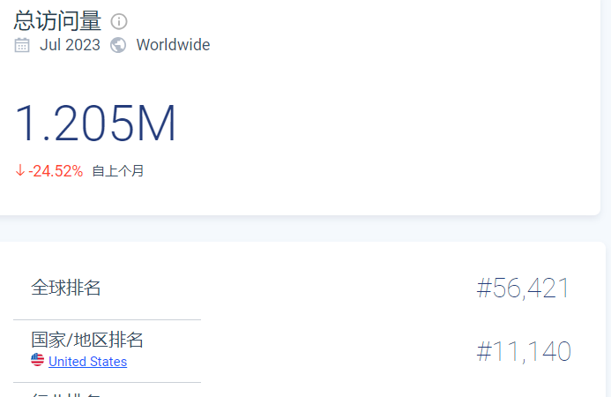Click the 1.205M total visits figure
611x397 pixels.
tap(95, 123)
